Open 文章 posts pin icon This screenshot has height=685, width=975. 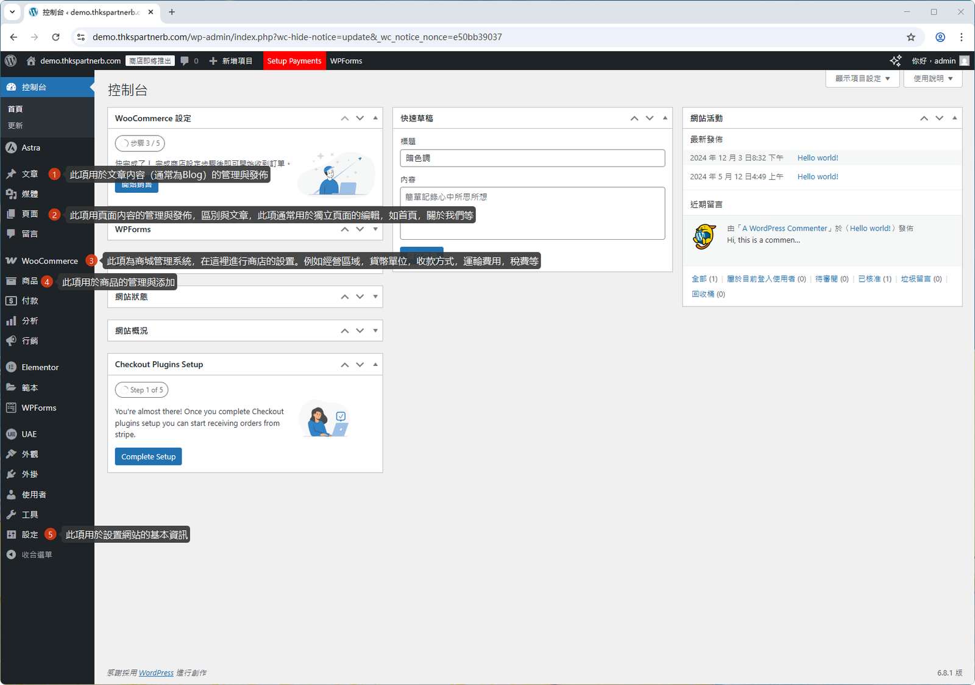pos(11,174)
